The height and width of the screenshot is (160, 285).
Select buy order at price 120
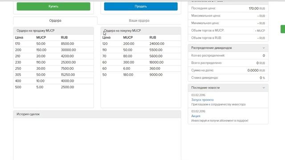point(141,44)
